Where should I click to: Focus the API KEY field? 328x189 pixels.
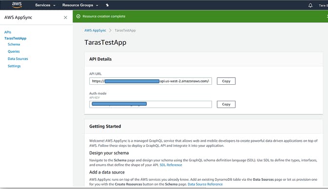point(151,104)
